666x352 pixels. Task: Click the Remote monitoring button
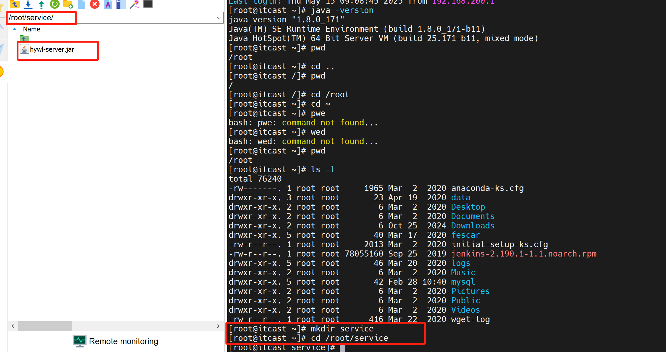(116, 341)
